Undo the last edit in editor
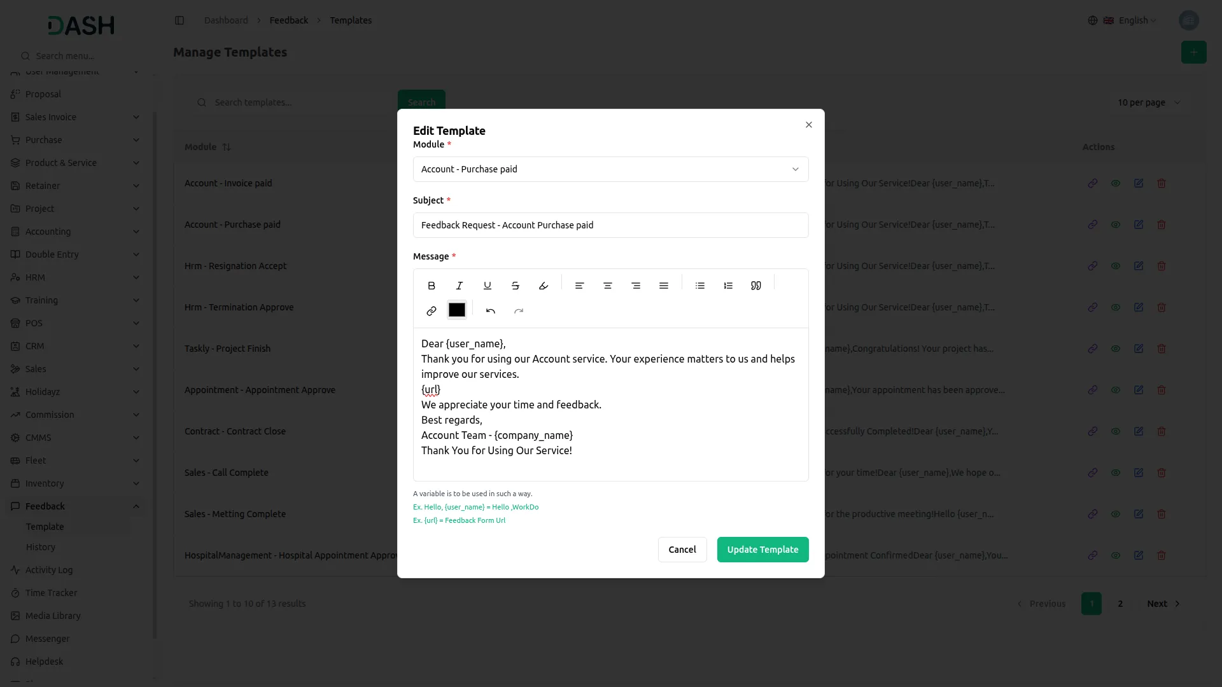This screenshot has height=687, width=1222. (x=491, y=311)
